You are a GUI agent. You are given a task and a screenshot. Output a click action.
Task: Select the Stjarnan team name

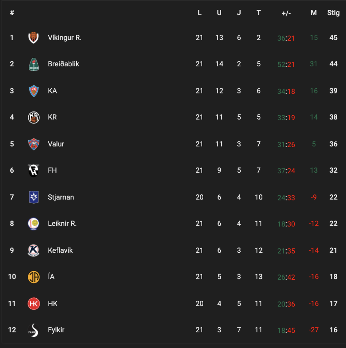click(61, 197)
